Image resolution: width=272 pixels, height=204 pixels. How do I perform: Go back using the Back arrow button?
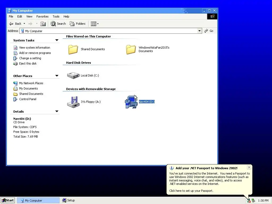point(15,24)
